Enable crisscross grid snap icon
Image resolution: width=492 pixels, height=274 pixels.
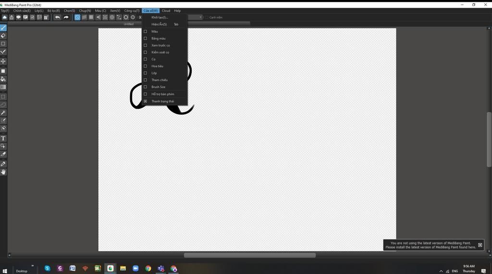[91, 17]
